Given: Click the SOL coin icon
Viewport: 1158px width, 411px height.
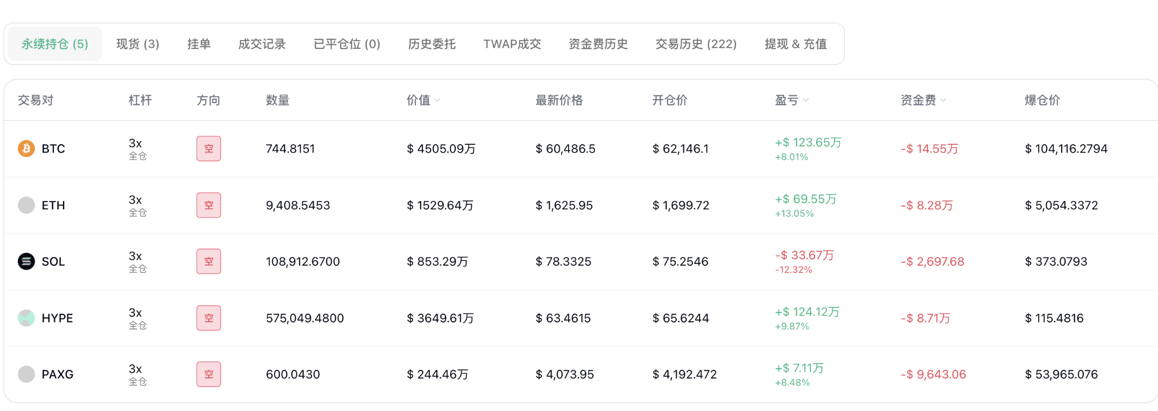Looking at the screenshot, I should tap(26, 261).
